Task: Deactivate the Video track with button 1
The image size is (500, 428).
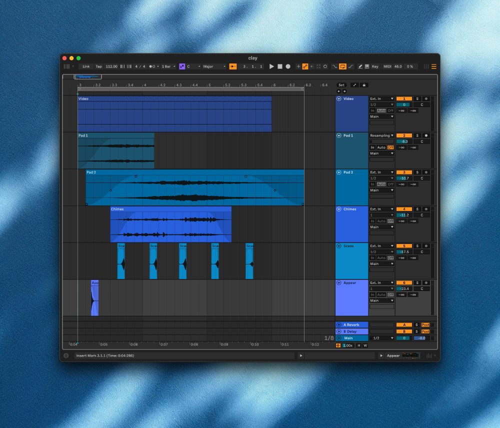Action: pos(404,99)
